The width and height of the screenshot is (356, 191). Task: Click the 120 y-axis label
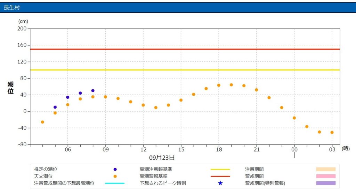pos(22,62)
